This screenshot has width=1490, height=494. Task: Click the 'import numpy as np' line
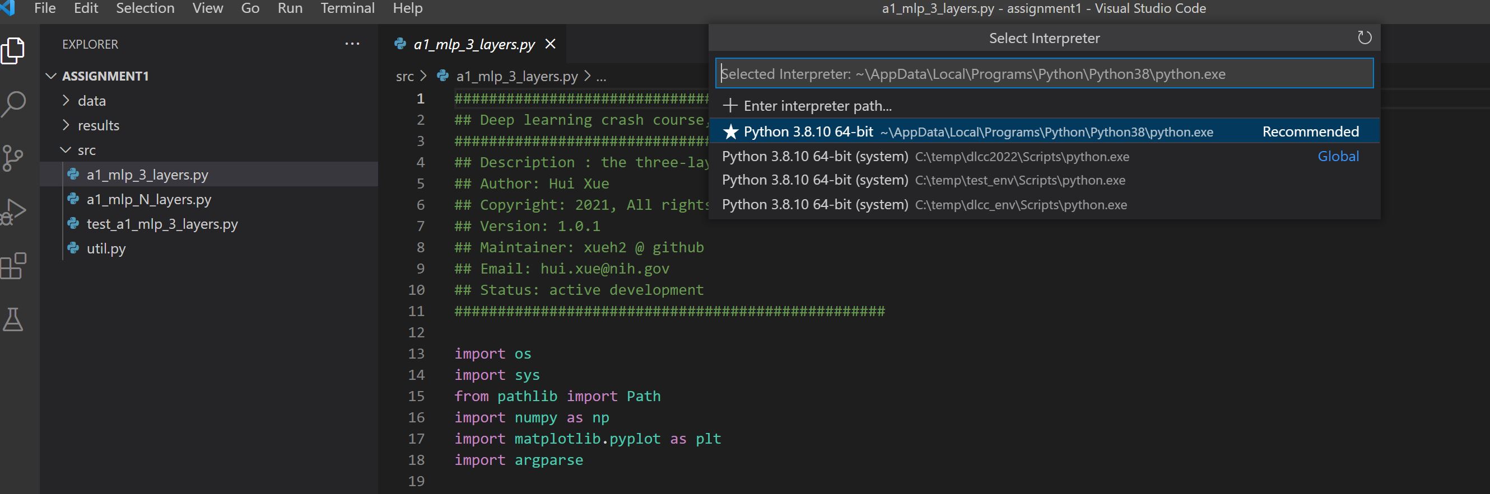click(x=532, y=417)
